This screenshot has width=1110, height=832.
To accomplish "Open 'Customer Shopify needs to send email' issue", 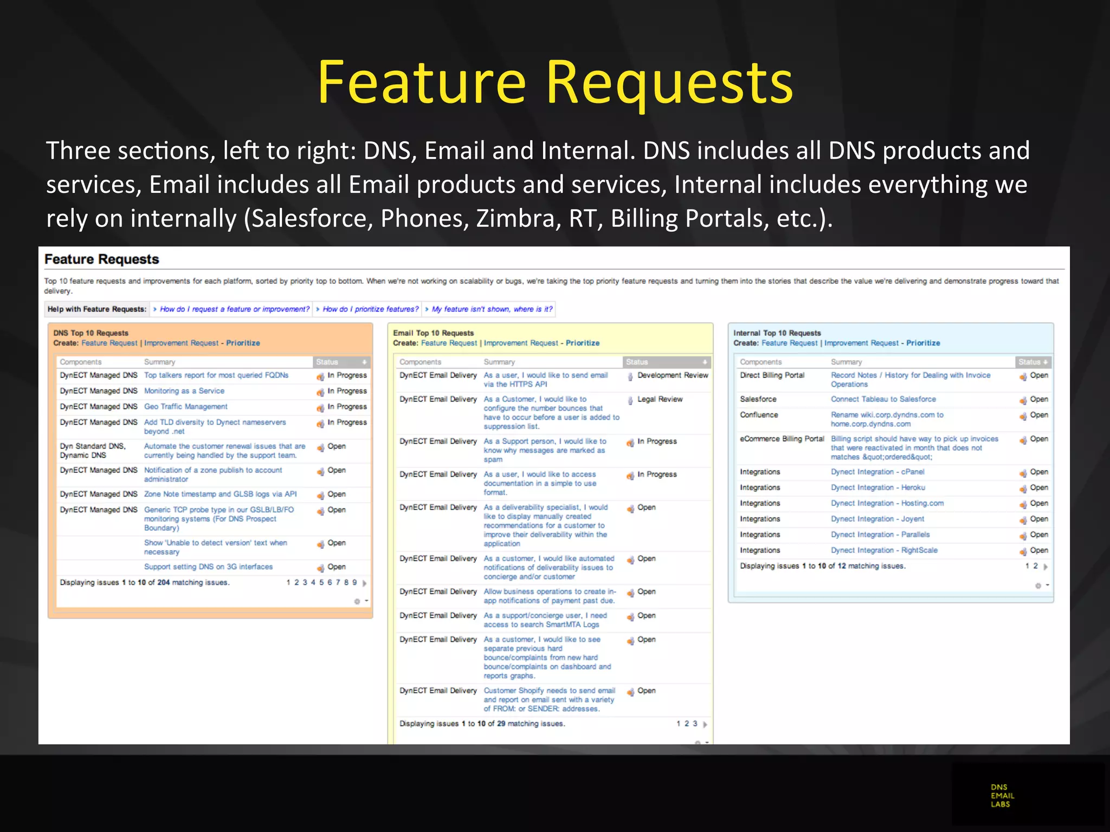I will 550,700.
